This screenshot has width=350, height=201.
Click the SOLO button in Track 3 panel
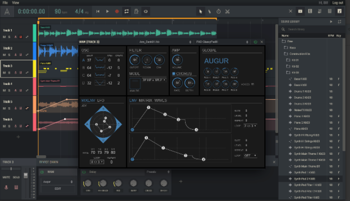16,177
